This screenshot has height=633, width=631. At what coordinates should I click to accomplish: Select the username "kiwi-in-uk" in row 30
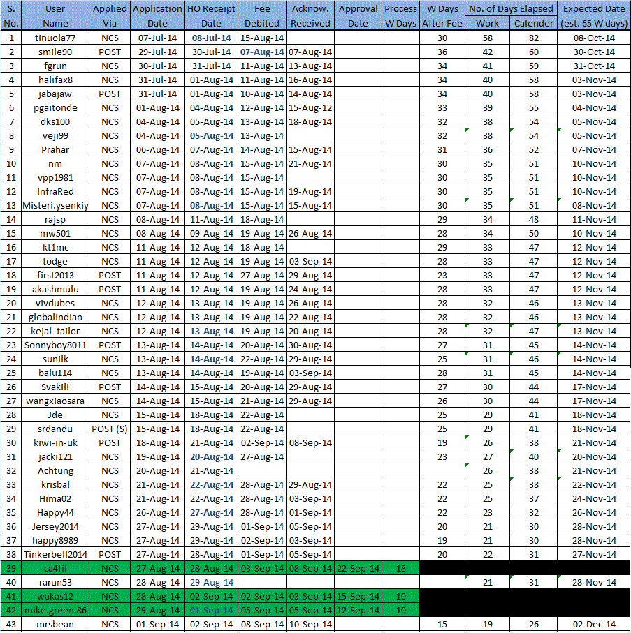(55, 442)
